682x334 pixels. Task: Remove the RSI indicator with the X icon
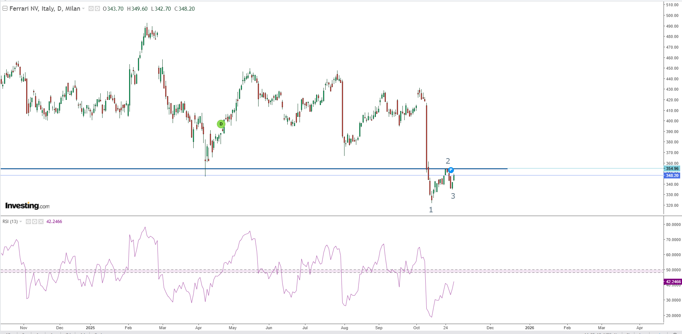point(41,222)
